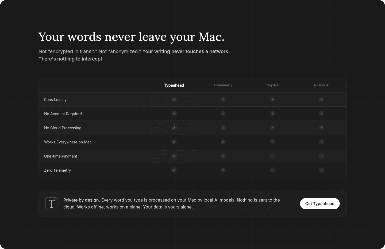Click the Get Typeahead button
The width and height of the screenshot is (385, 249).
click(320, 204)
